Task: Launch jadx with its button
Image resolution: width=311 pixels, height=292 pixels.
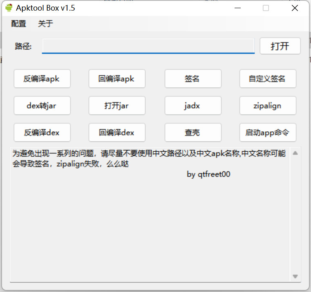Action: coord(193,106)
